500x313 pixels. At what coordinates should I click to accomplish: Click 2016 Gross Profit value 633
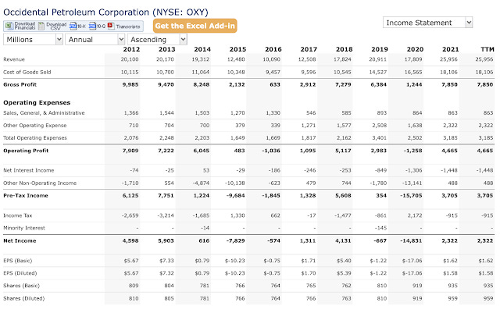pyautogui.click(x=275, y=85)
